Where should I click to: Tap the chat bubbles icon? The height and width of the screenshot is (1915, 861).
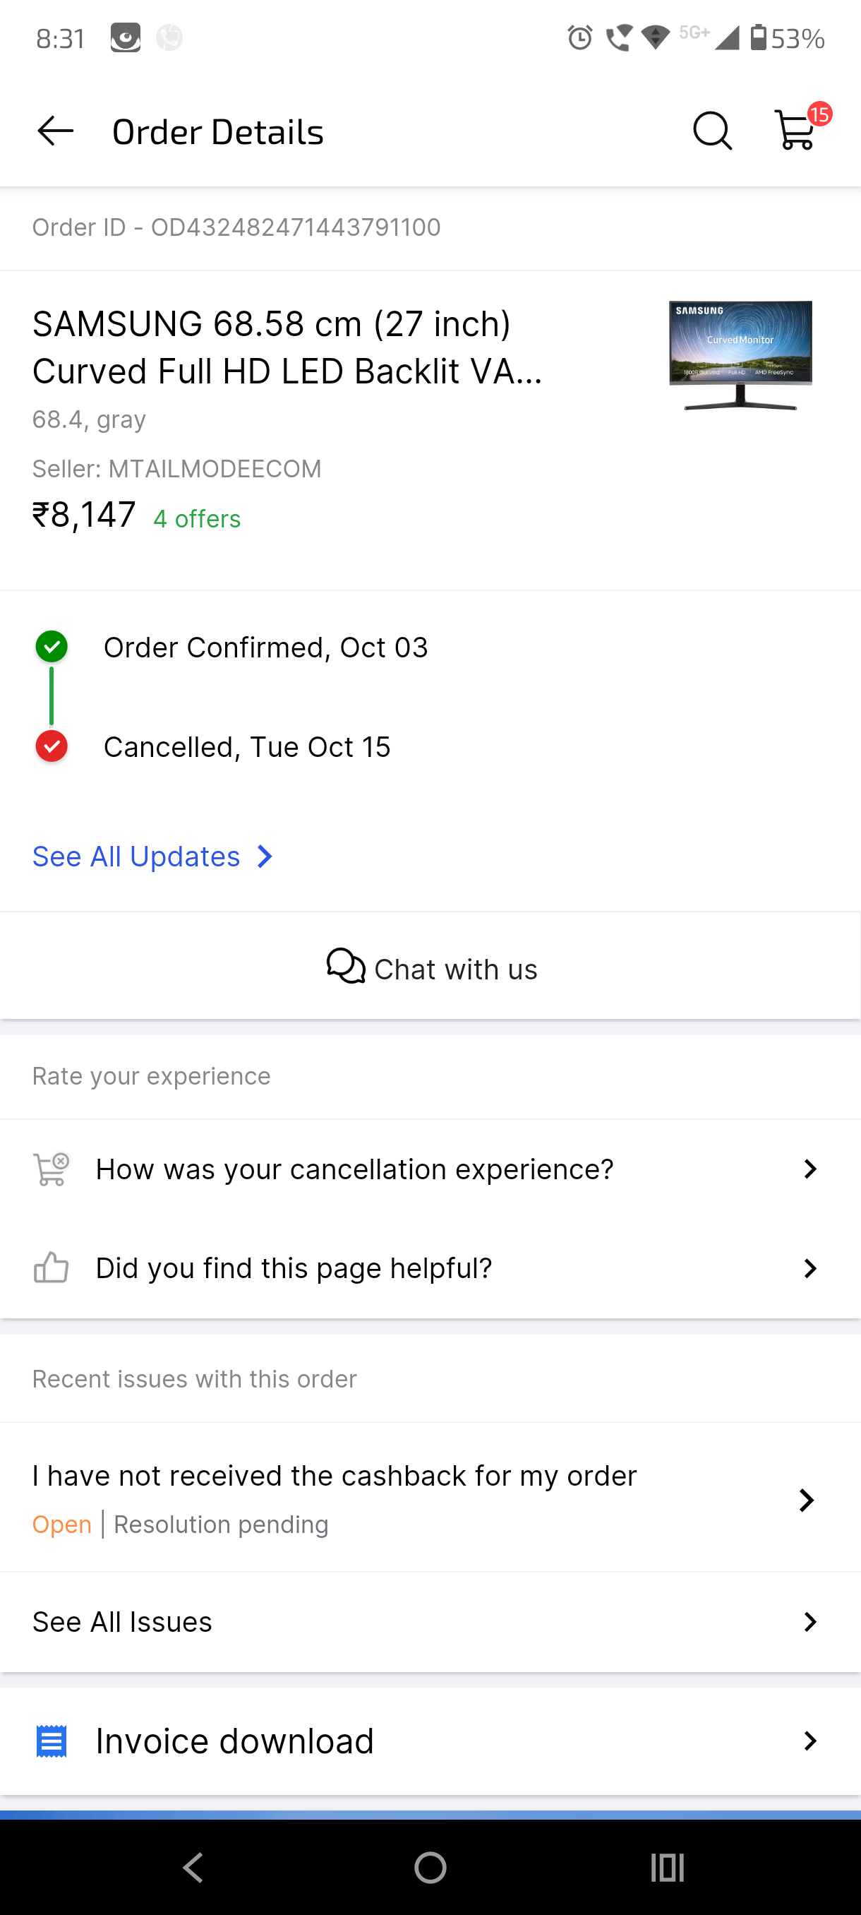tap(345, 967)
